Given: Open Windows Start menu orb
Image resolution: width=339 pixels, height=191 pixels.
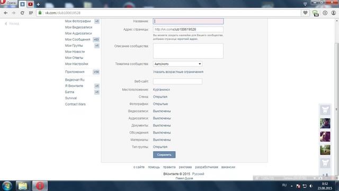Looking at the screenshot, I should pyautogui.click(x=7, y=186).
